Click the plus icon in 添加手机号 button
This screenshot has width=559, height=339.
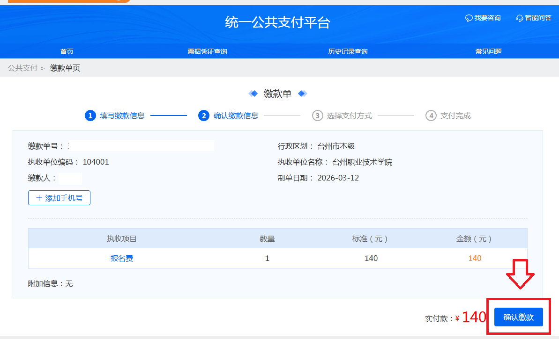click(x=39, y=198)
